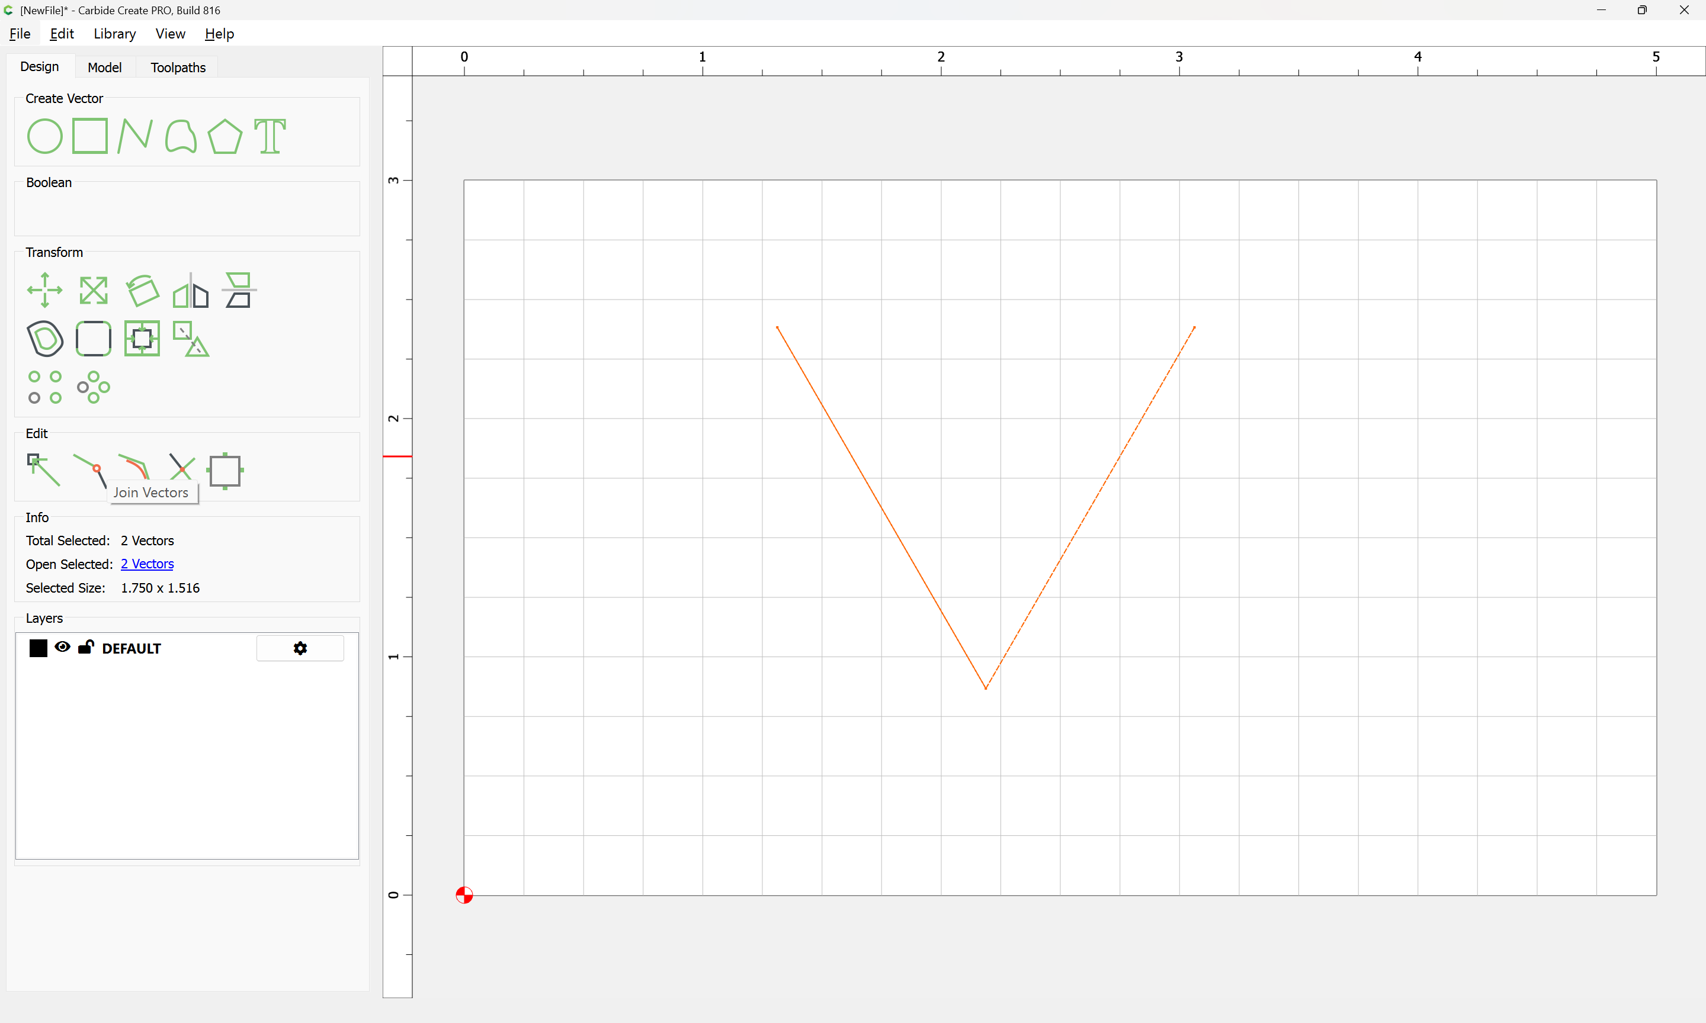
Task: Toggle the lock on DEFAULT layer
Action: tap(85, 646)
